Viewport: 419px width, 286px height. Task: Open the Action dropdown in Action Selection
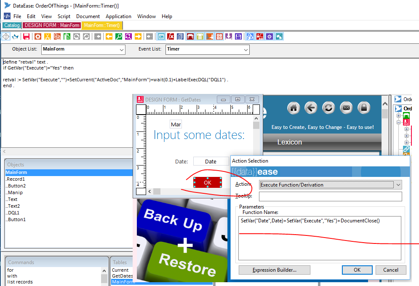tap(398, 184)
